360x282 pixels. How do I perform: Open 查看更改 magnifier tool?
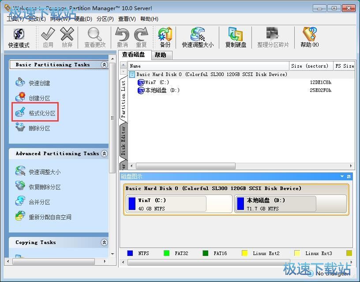pos(95,38)
